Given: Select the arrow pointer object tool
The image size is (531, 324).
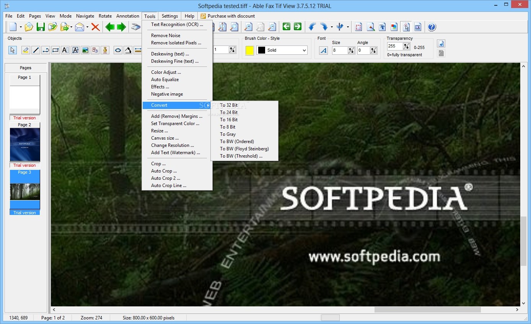Looking at the screenshot, I should (x=13, y=50).
